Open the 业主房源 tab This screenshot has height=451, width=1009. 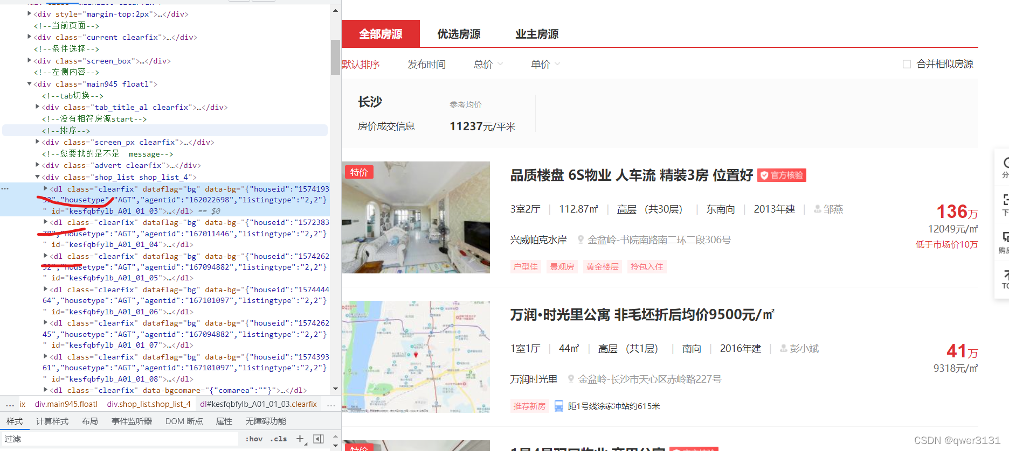pos(537,34)
